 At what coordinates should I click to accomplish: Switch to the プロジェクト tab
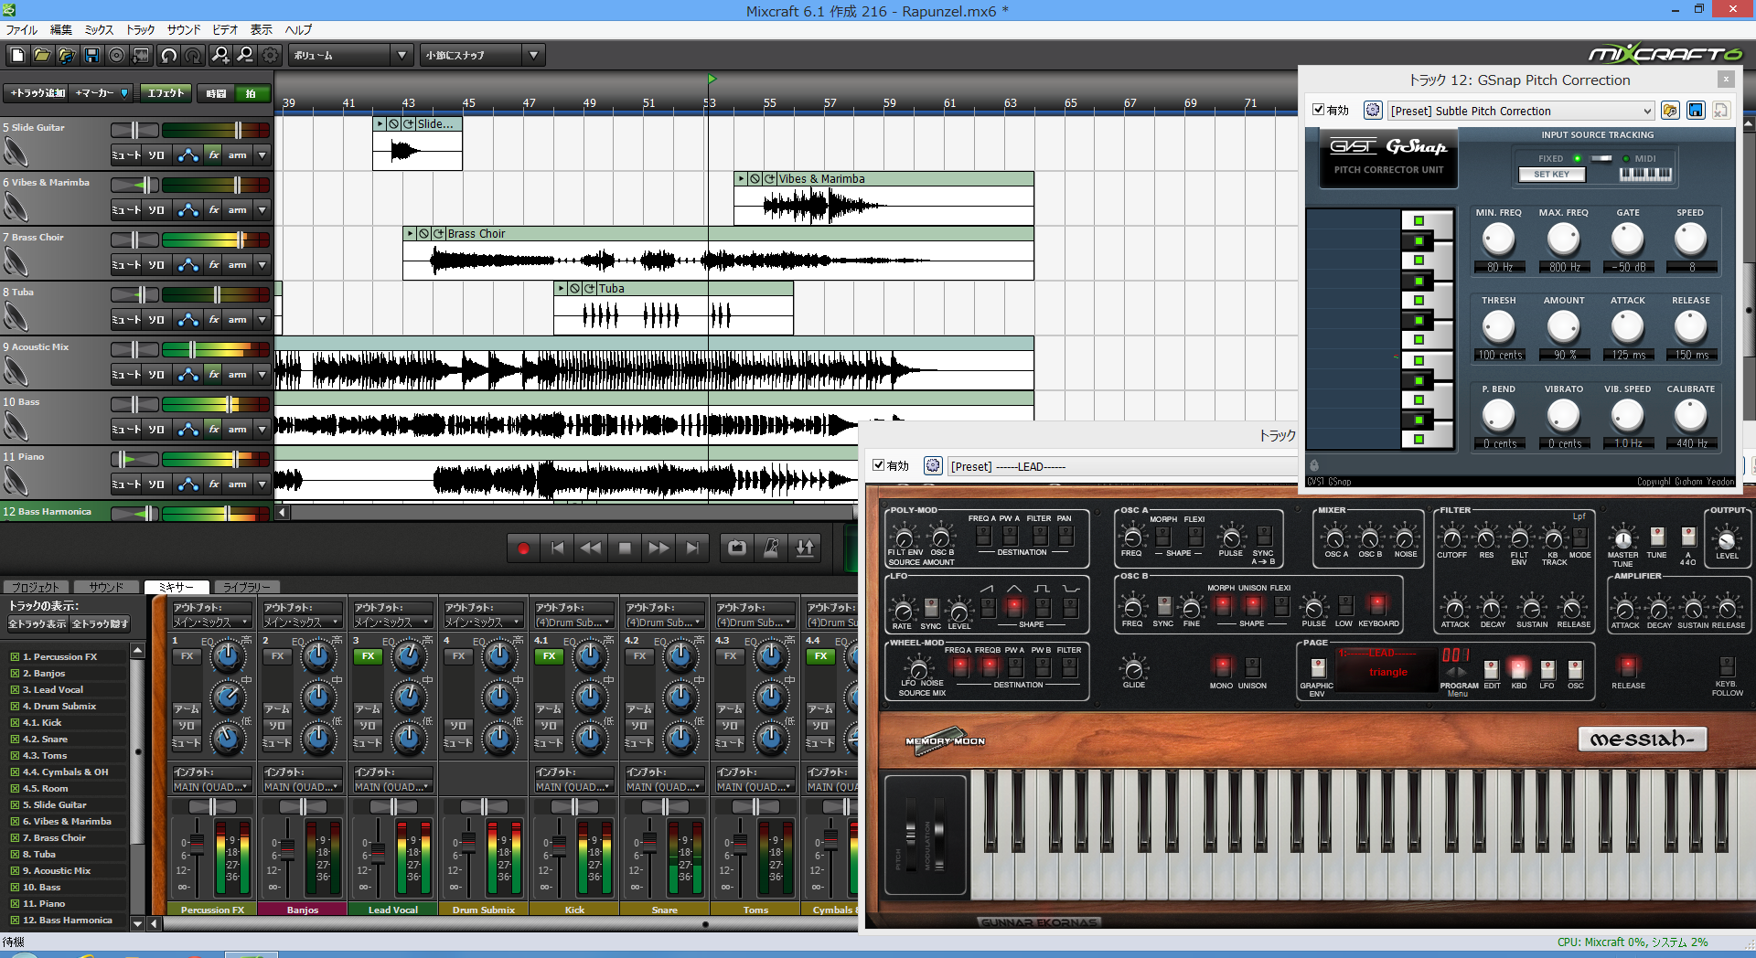click(x=36, y=587)
